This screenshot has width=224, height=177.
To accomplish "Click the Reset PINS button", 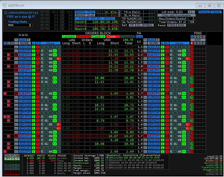I will coord(171,25).
